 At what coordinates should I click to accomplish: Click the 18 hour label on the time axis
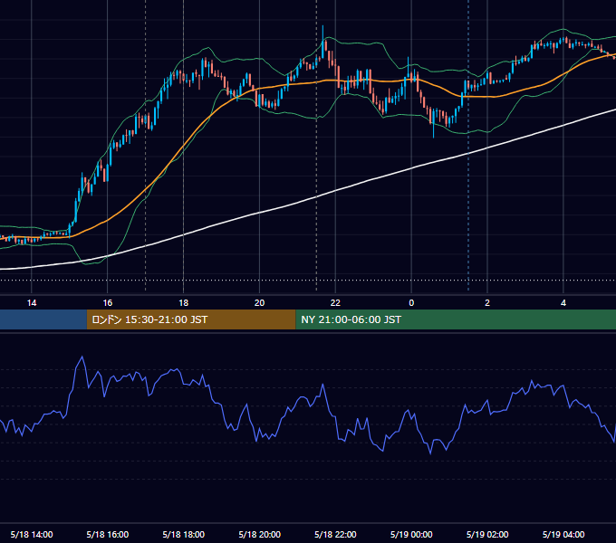pyautogui.click(x=184, y=303)
